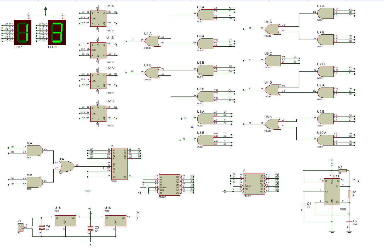
Task: Select the U11 NE555 timer
Action: click(333, 191)
